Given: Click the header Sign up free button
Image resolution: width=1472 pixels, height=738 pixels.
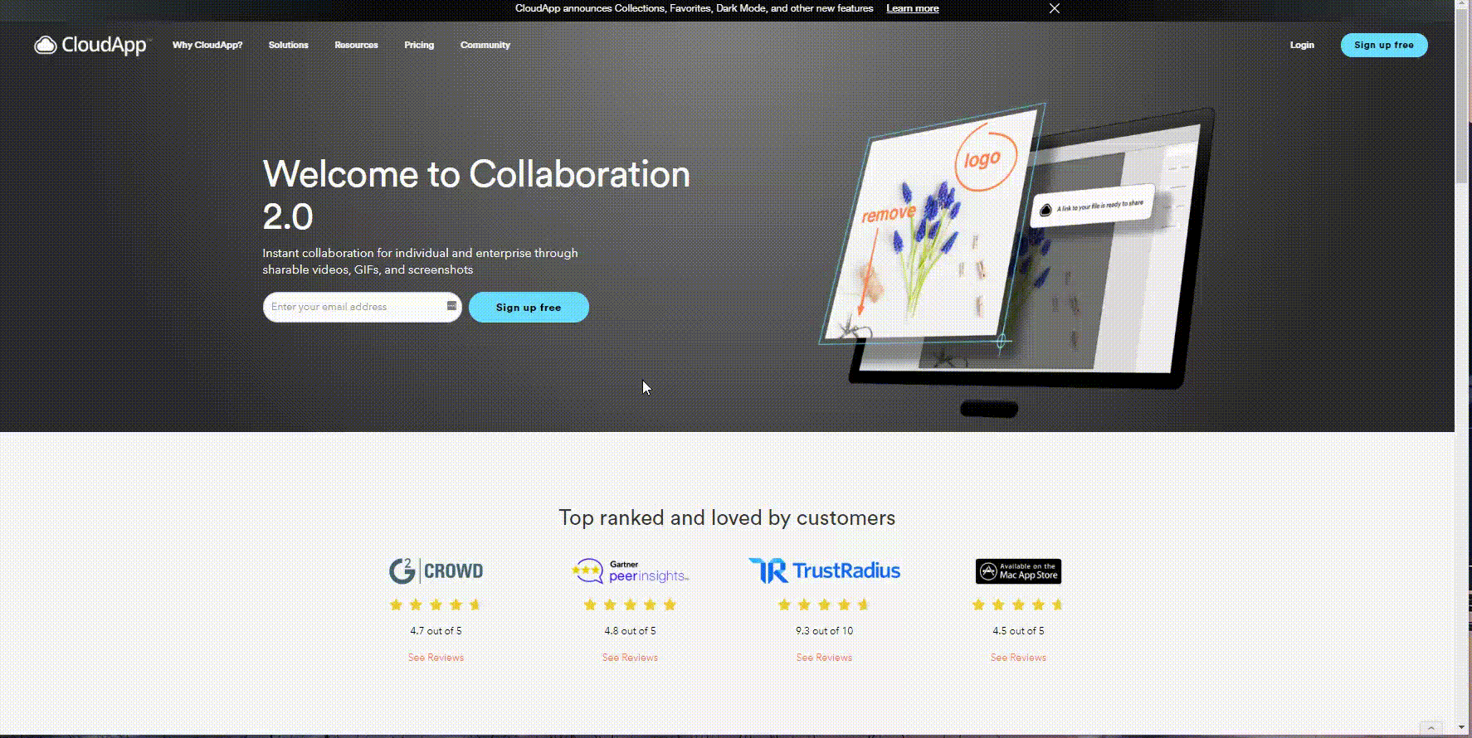Looking at the screenshot, I should 1384,45.
